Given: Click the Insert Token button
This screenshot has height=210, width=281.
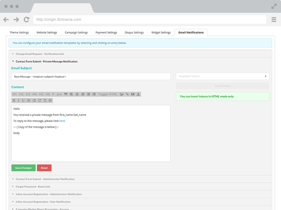Looking at the screenshot, I should point(223,86).
